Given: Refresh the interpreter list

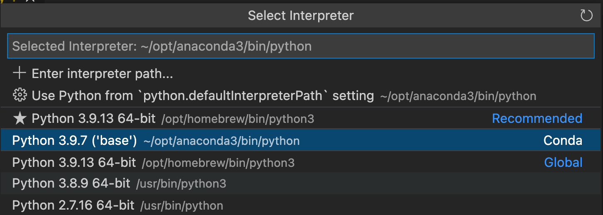Looking at the screenshot, I should coord(586,16).
